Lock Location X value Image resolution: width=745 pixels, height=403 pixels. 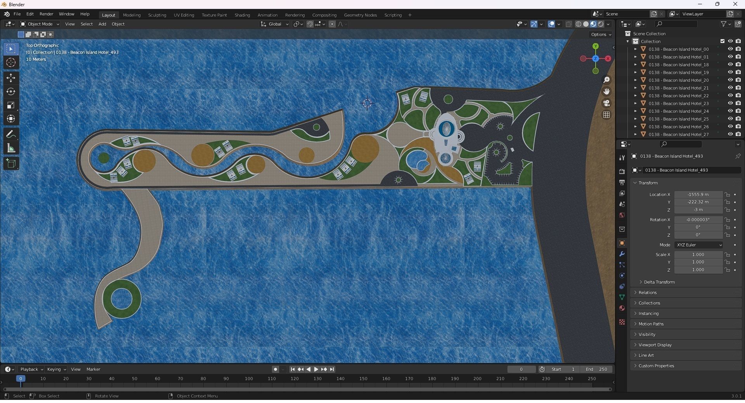[728, 195]
